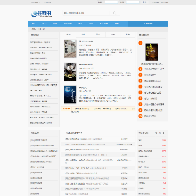Open the dark cover with golden title
The width and height of the screenshot is (196, 196).
point(70,72)
